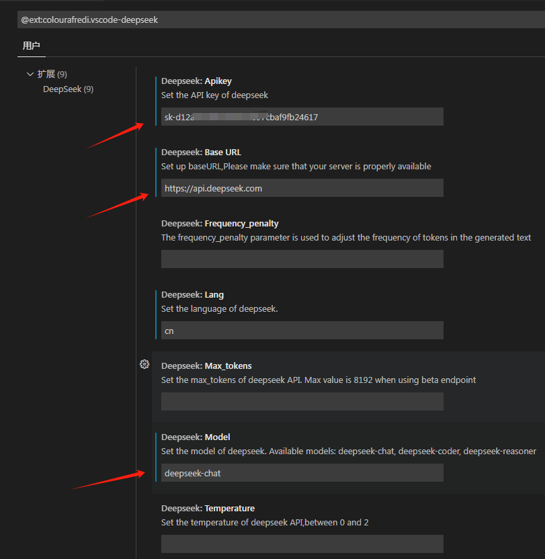545x559 pixels.
Task: Click the 'Set up baseURL' description text
Action: tap(296, 167)
